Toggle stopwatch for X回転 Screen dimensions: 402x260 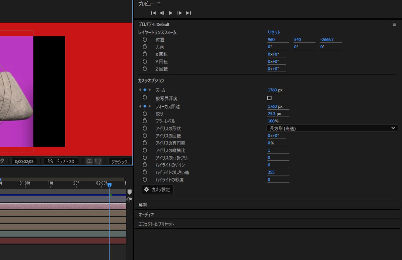(145, 54)
